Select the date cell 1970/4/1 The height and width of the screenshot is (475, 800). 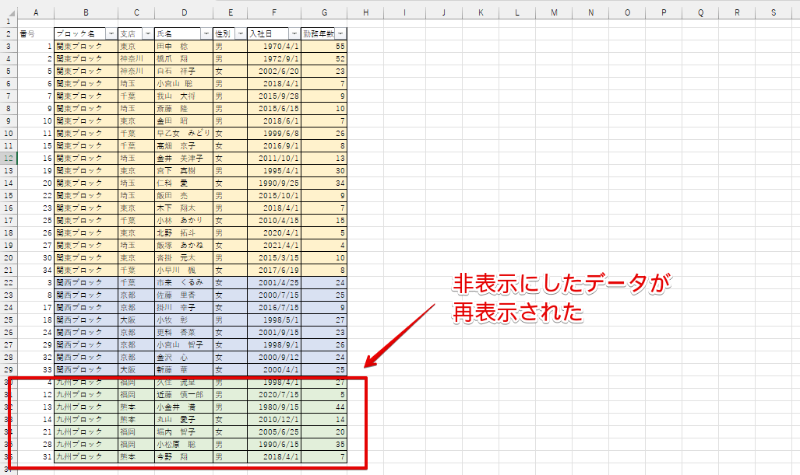274,47
